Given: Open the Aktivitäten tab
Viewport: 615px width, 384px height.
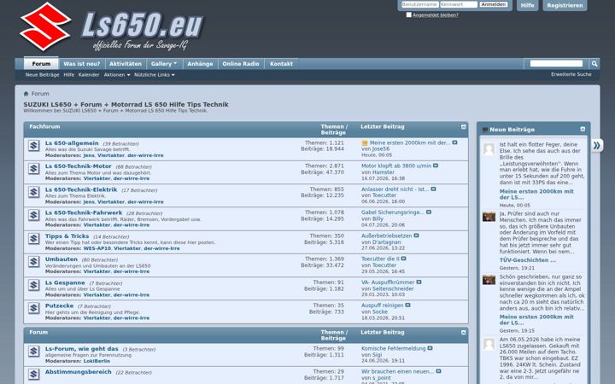Looking at the screenshot, I should [126, 63].
